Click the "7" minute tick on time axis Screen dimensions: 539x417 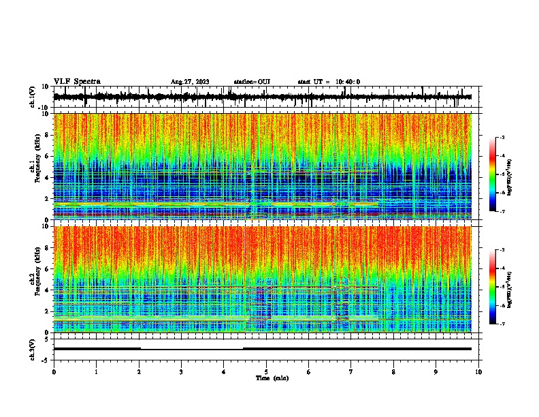351,372
